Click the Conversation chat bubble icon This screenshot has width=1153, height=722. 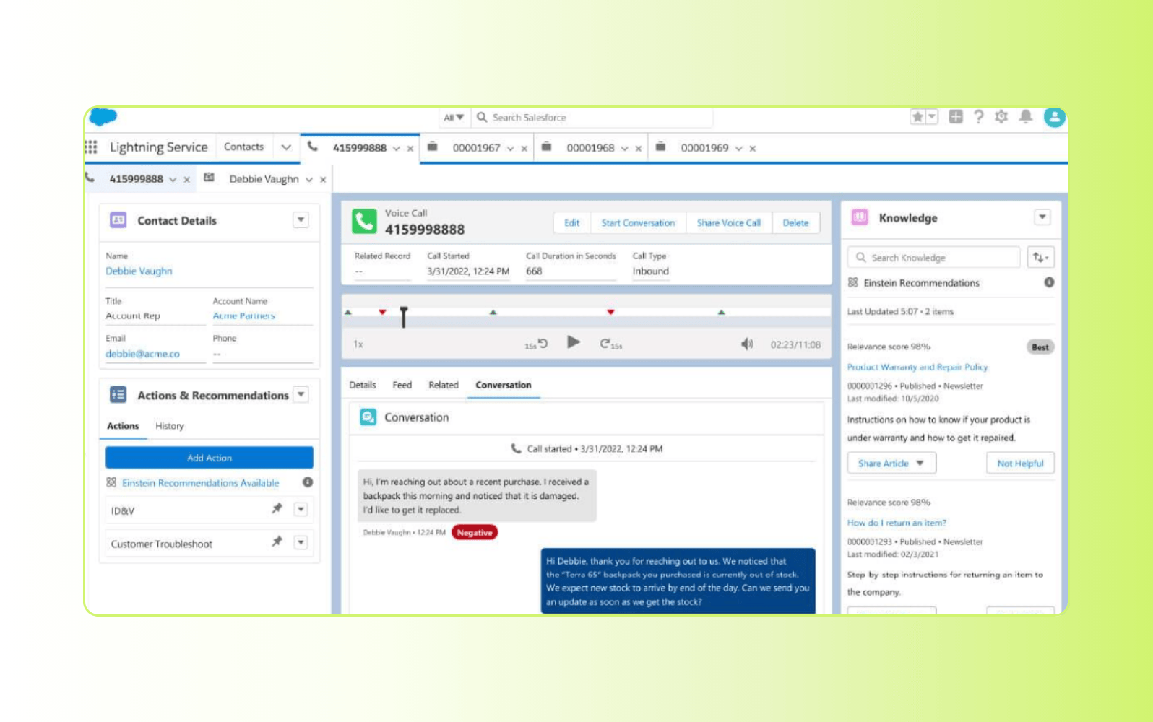(x=368, y=417)
